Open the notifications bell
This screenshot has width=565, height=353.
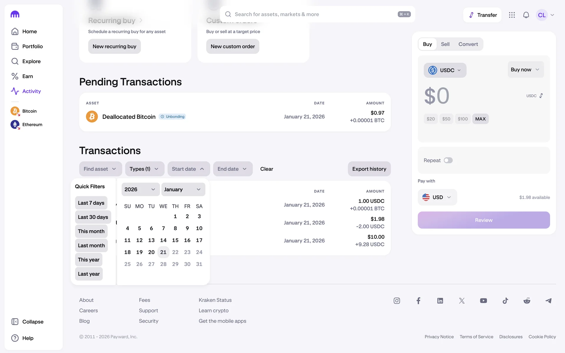pos(526,15)
